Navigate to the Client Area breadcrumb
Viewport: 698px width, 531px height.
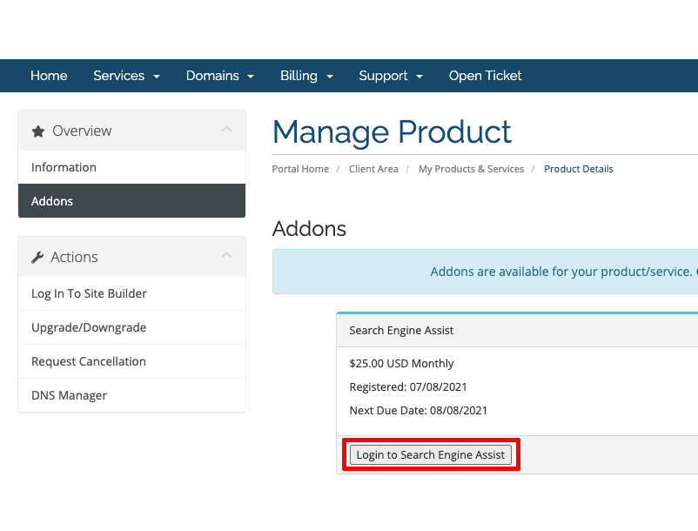(x=373, y=169)
